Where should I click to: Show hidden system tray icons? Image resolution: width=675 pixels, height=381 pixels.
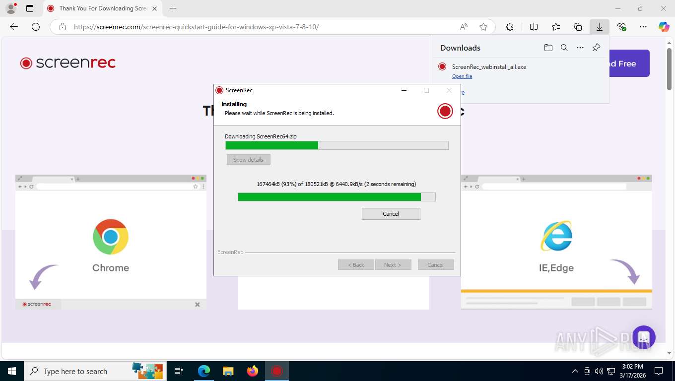(x=575, y=371)
